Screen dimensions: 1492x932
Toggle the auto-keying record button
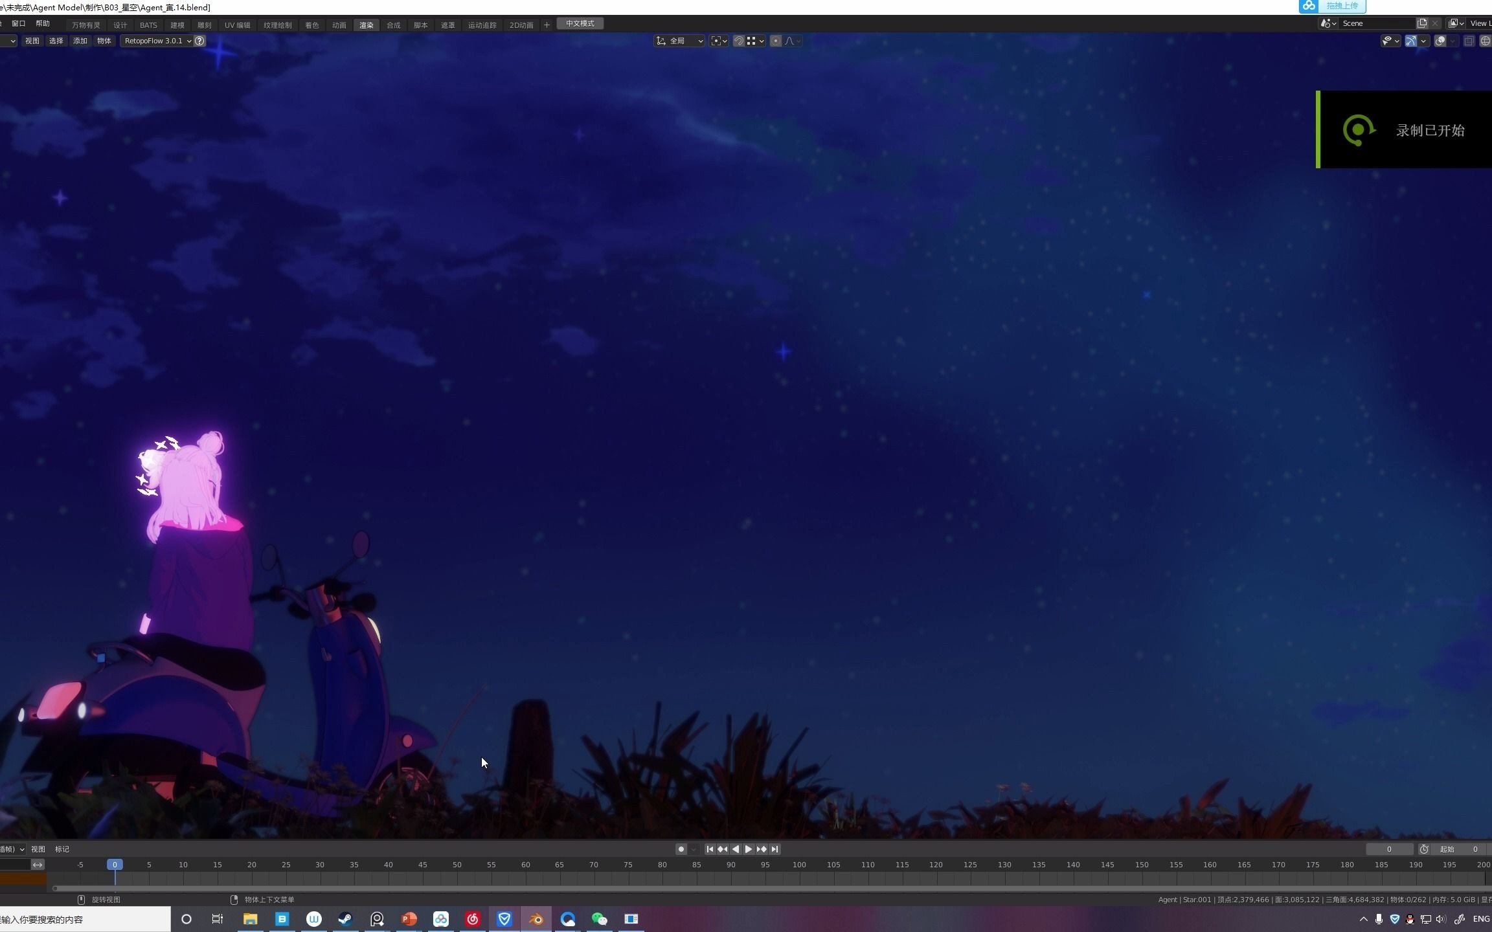[x=681, y=849]
